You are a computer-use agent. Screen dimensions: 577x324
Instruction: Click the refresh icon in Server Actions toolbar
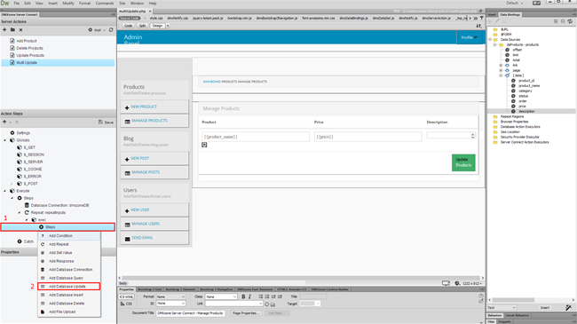click(111, 30)
